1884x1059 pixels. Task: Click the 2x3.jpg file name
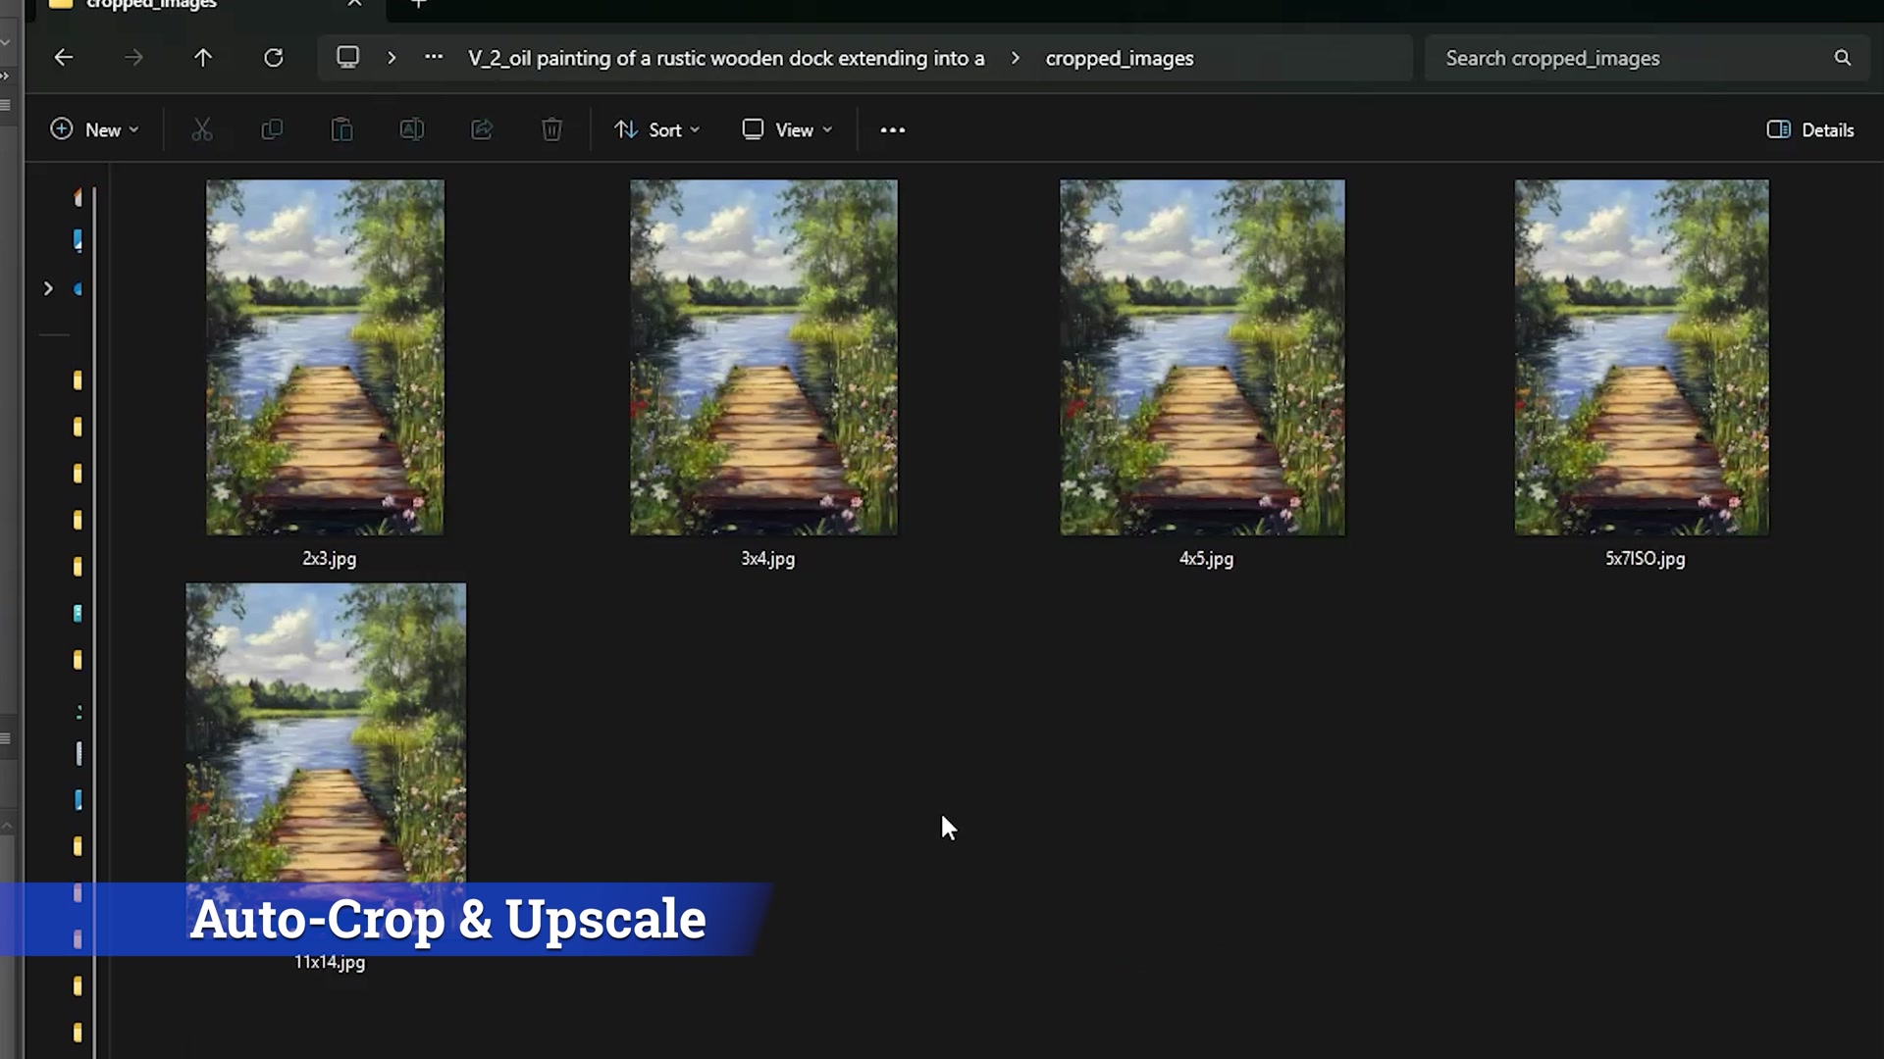330,559
